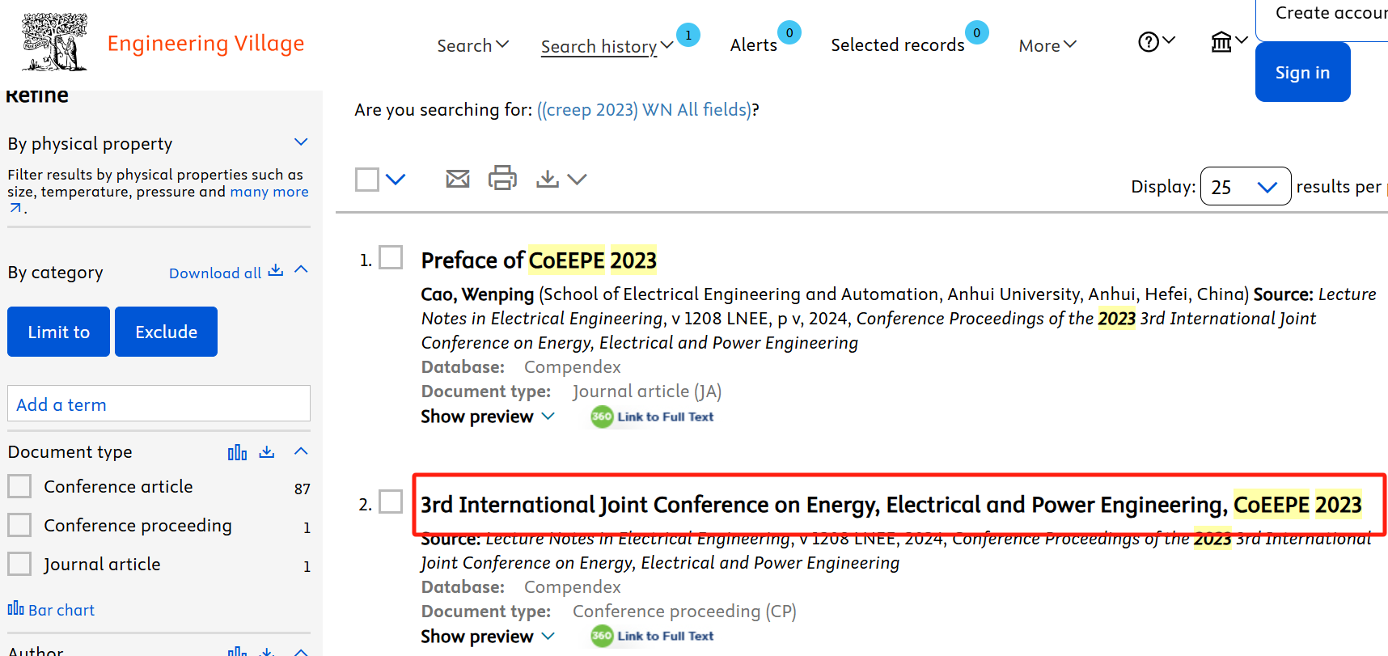Click the download results icon
1388x656 pixels.
point(548,179)
